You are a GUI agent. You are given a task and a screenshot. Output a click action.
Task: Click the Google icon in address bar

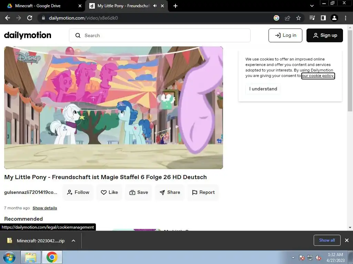pos(276,18)
